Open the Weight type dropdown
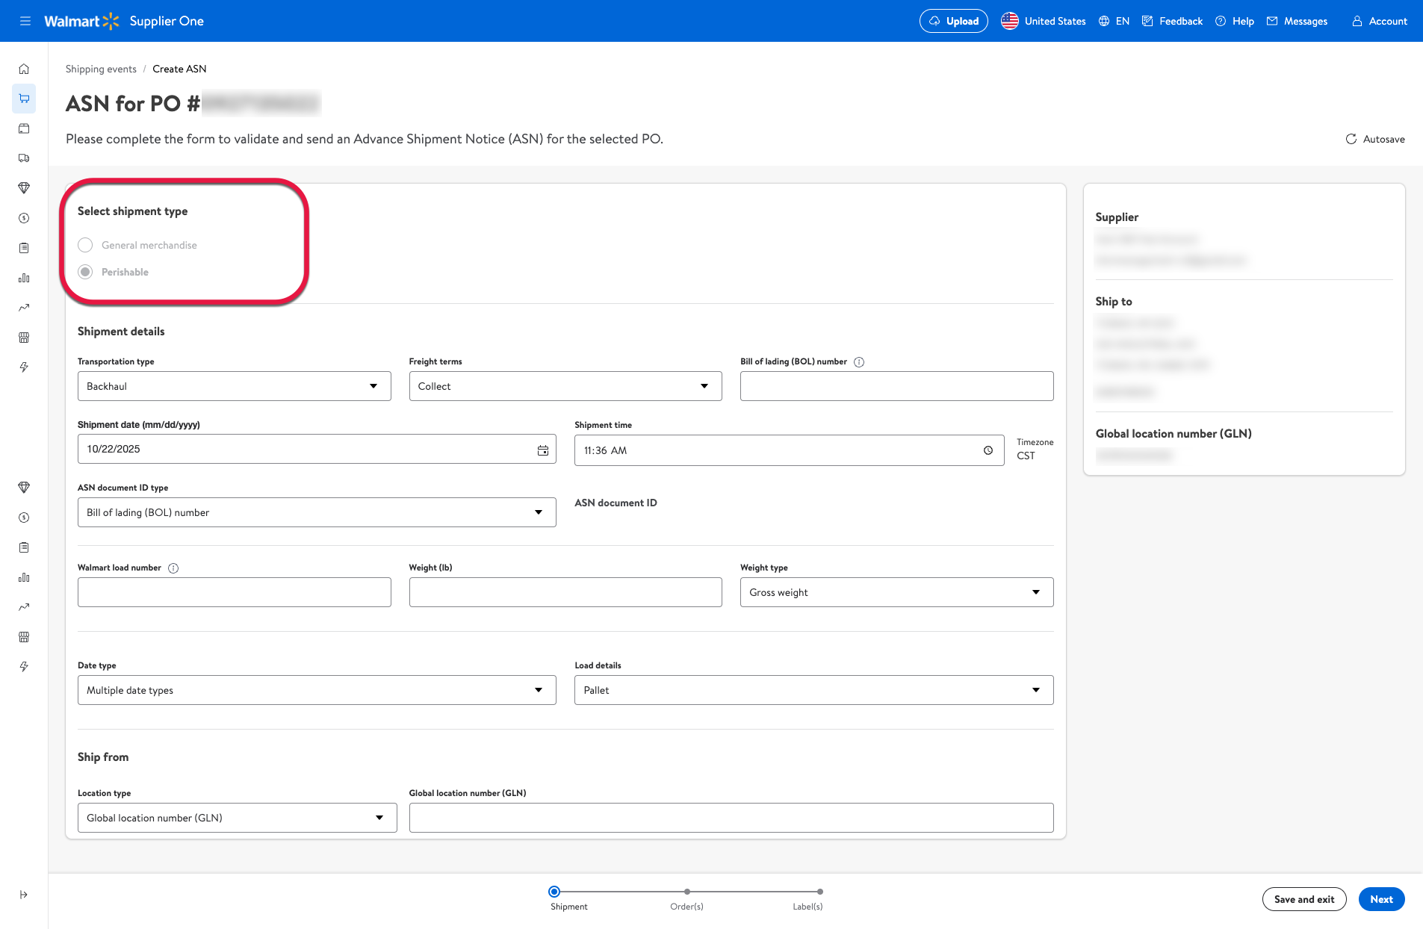 (x=896, y=592)
